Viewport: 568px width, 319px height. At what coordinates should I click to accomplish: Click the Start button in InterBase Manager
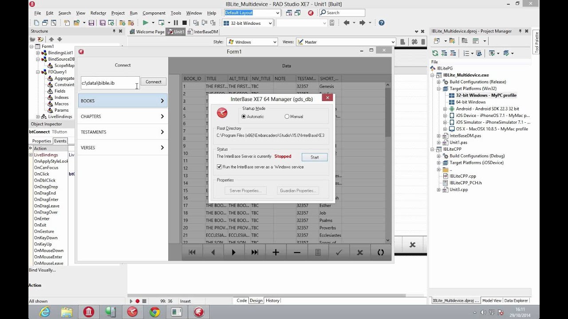tap(315, 157)
